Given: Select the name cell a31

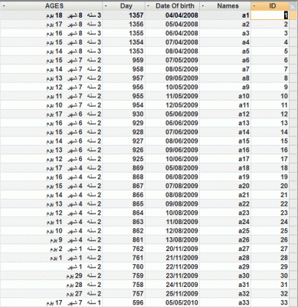Looking at the screenshot, I should point(225,285).
